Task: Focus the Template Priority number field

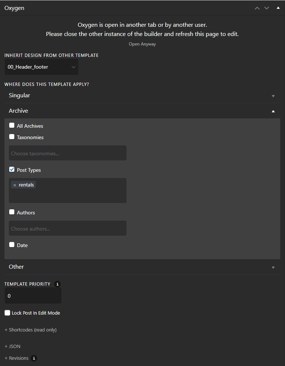Action: click(33, 296)
